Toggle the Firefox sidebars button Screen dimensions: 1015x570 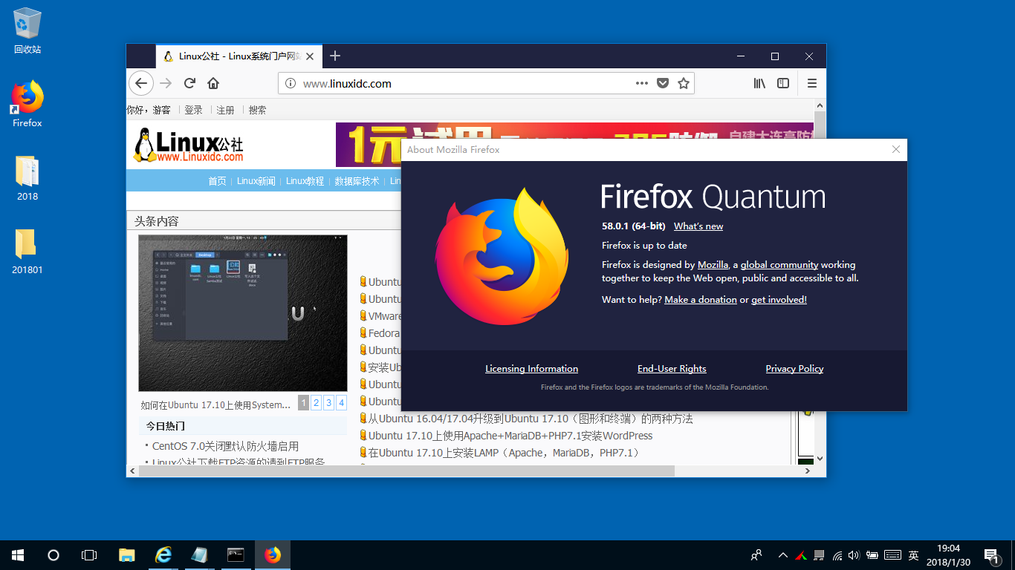(783, 83)
